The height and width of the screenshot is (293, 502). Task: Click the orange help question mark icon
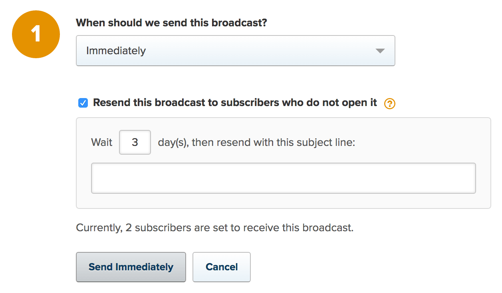click(x=389, y=104)
